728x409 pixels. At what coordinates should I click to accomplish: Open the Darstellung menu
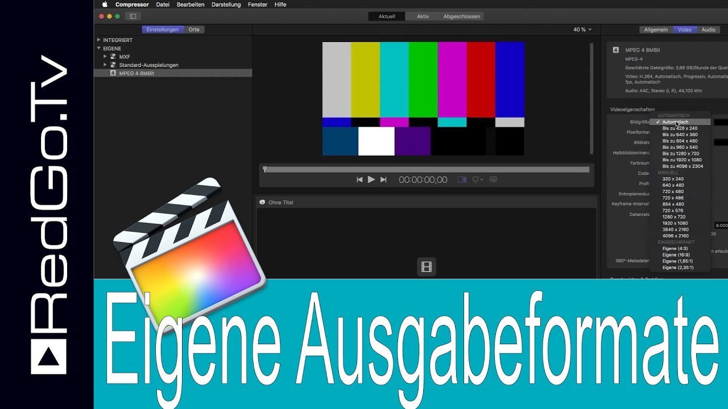(226, 4)
